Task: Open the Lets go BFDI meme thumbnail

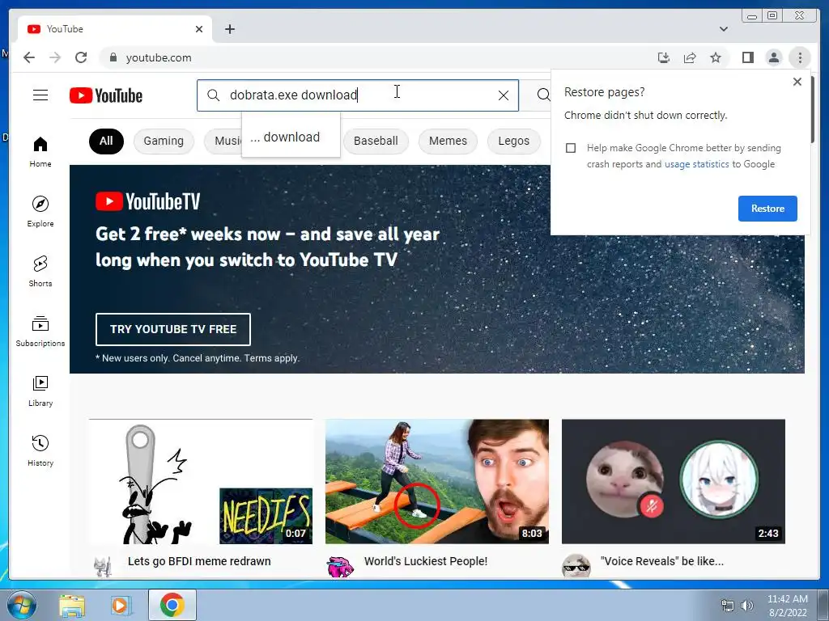Action: coord(201,482)
